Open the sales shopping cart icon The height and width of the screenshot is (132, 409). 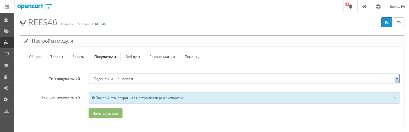[6, 65]
